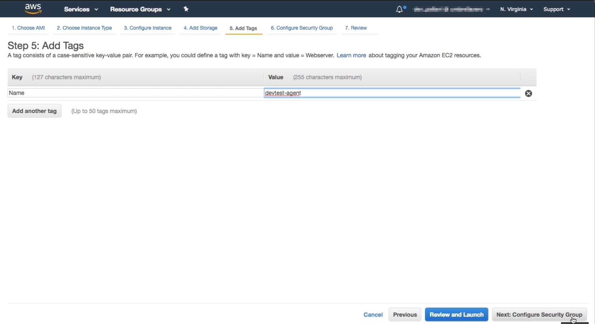Expand the Support menu
The image size is (595, 324).
point(557,9)
